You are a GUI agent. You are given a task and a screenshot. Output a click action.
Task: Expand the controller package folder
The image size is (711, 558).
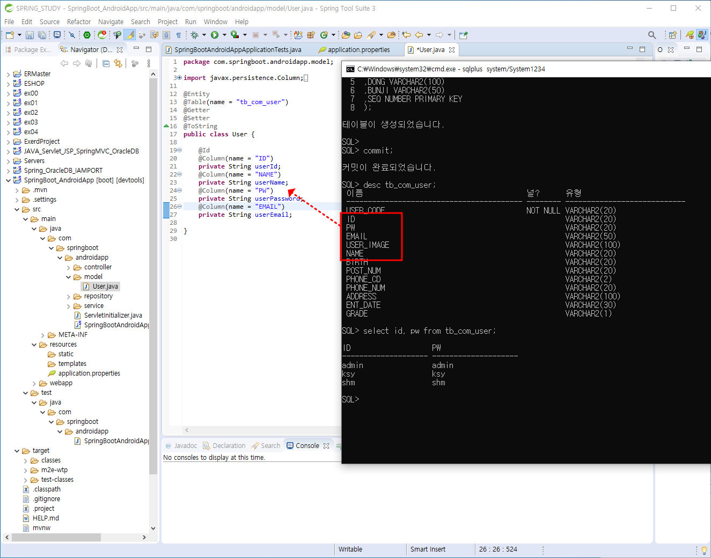pyautogui.click(x=69, y=267)
